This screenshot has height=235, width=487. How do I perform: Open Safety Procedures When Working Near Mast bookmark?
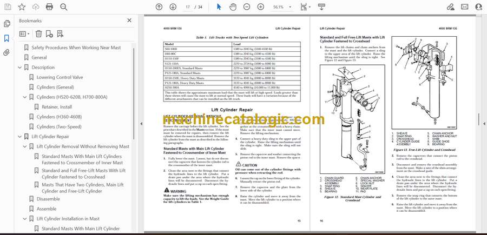(x=76, y=48)
